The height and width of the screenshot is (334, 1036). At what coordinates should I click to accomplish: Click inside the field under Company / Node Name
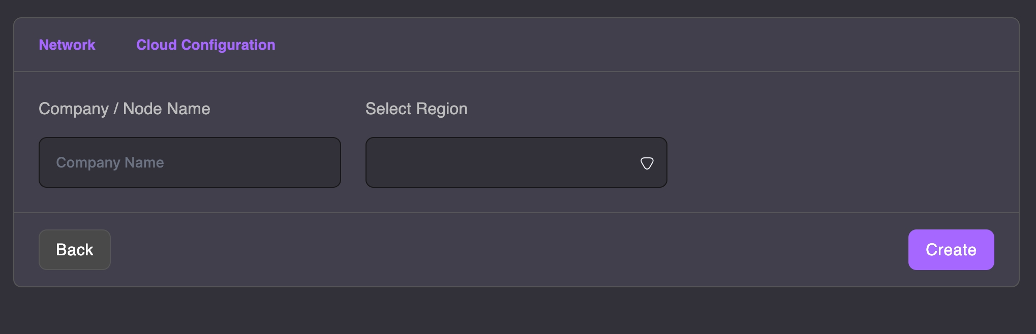(x=190, y=162)
